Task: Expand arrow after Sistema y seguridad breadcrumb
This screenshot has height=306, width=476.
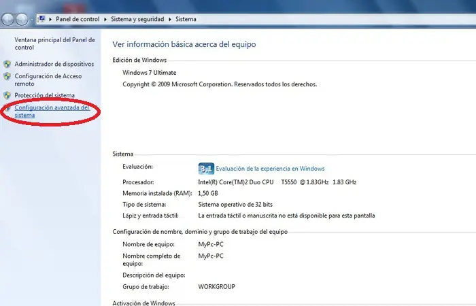Action: coord(170,19)
